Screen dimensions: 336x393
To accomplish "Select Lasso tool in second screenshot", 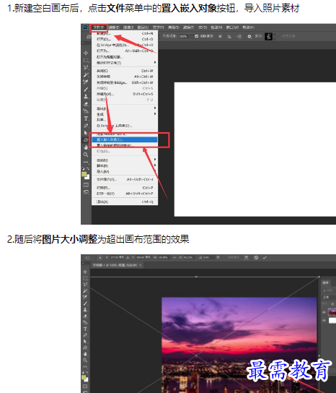I will point(85,285).
